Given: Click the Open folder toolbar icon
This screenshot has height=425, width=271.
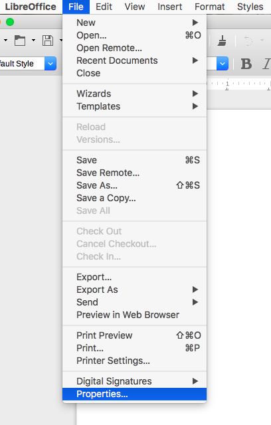Looking at the screenshot, I should pos(20,41).
